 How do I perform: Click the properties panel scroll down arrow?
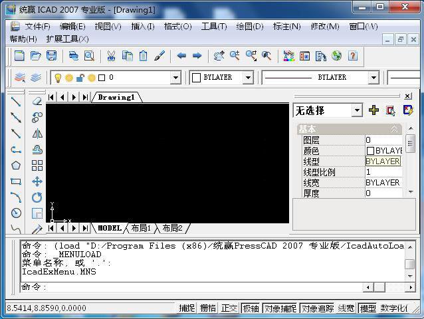pos(411,192)
